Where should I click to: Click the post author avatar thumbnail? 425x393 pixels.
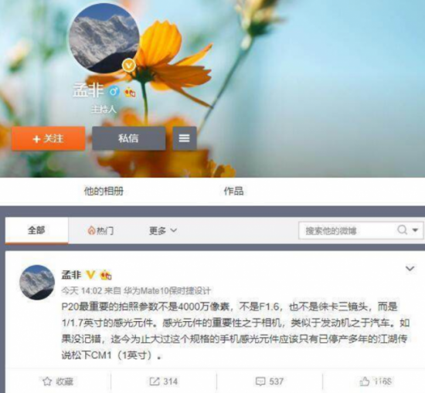tap(37, 283)
